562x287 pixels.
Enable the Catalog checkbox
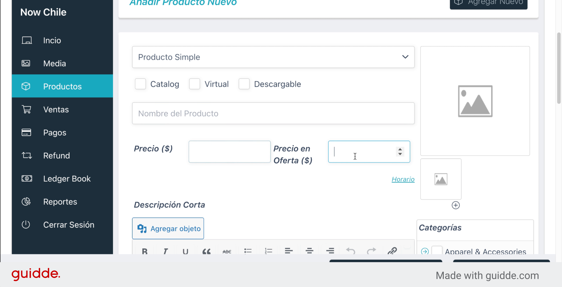(140, 84)
